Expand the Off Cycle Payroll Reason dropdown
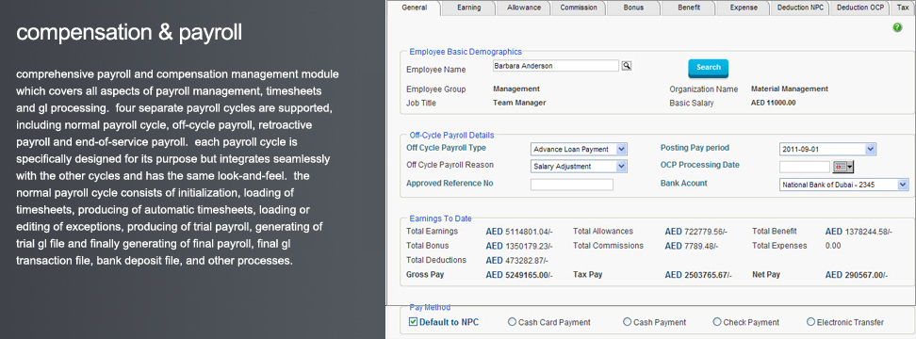 pos(579,167)
